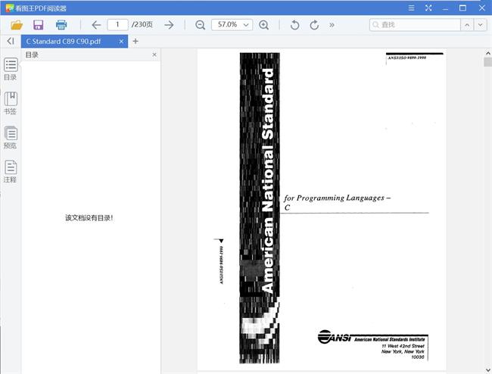
Task: Open a new tab with plus button
Action: click(135, 41)
